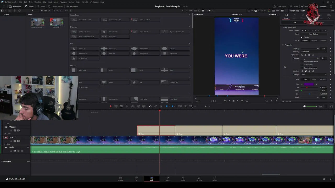The width and height of the screenshot is (335, 188).
Task: Toggle the Effects panel button
Action: [29, 6]
